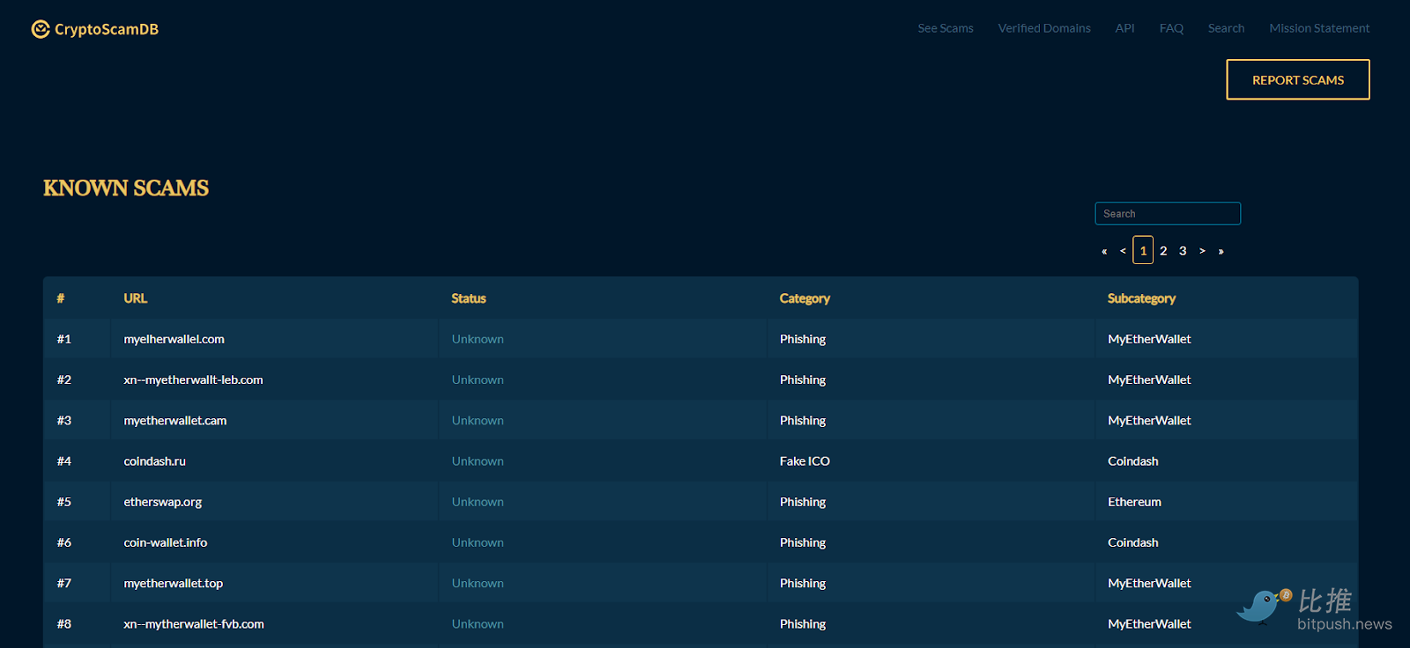The image size is (1410, 648).
Task: Click the Unknown status for myetherwallet.top
Action: (478, 583)
